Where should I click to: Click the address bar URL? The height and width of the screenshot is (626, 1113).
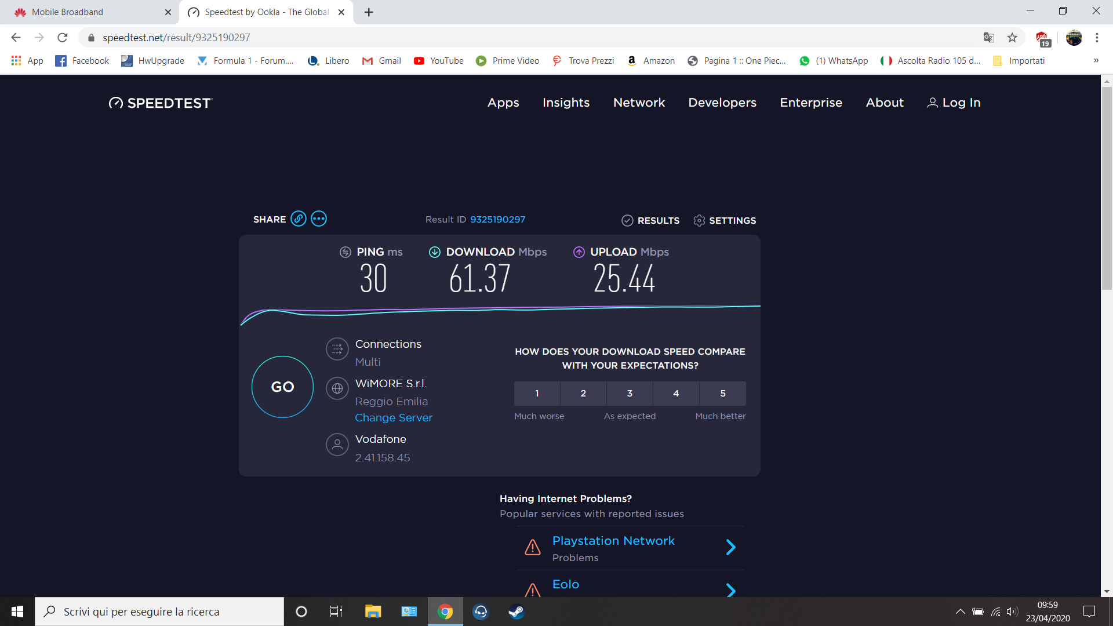coord(176,38)
